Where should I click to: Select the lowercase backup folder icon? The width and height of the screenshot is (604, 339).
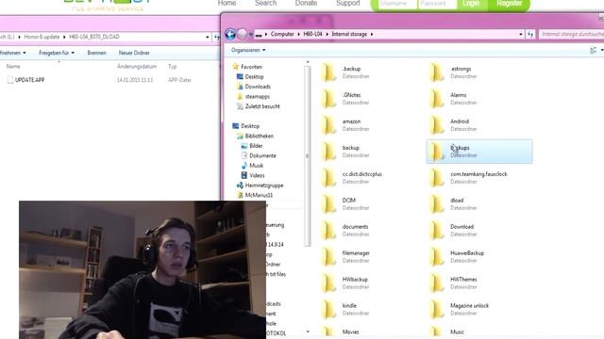(329, 151)
